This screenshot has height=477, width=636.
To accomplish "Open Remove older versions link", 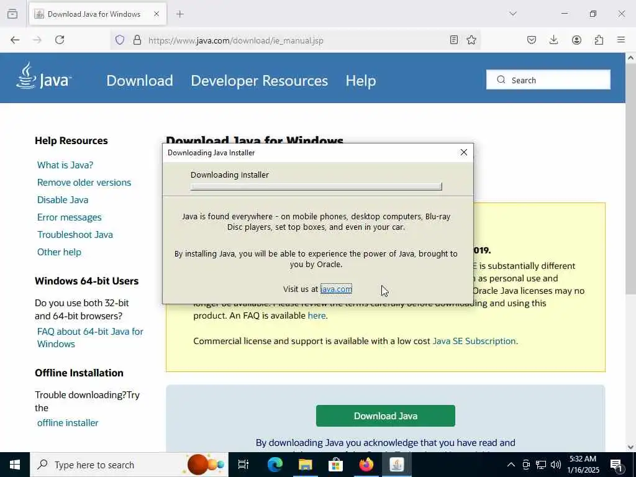I will [x=84, y=183].
